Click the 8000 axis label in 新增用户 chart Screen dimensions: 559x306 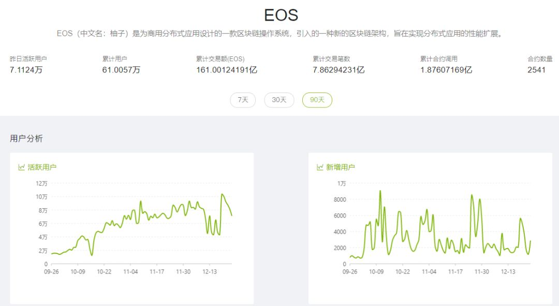tap(340, 200)
